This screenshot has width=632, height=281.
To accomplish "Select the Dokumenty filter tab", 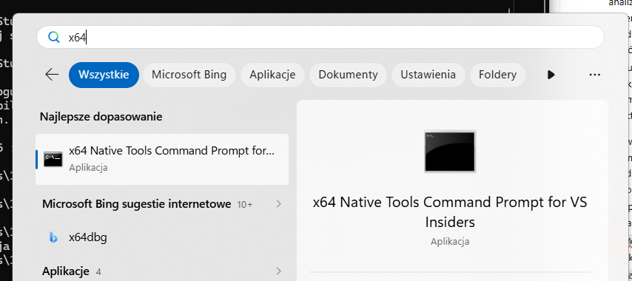I will (349, 75).
